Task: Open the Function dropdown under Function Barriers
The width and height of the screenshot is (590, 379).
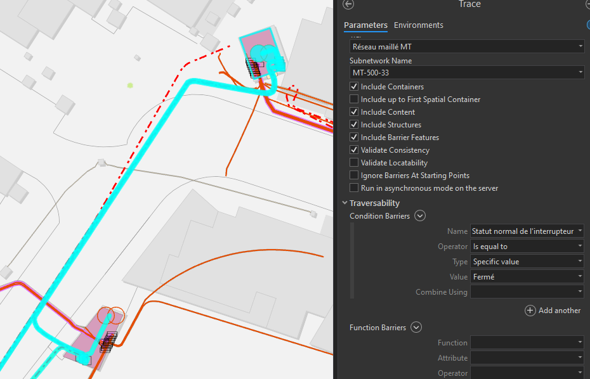Action: pos(527,342)
